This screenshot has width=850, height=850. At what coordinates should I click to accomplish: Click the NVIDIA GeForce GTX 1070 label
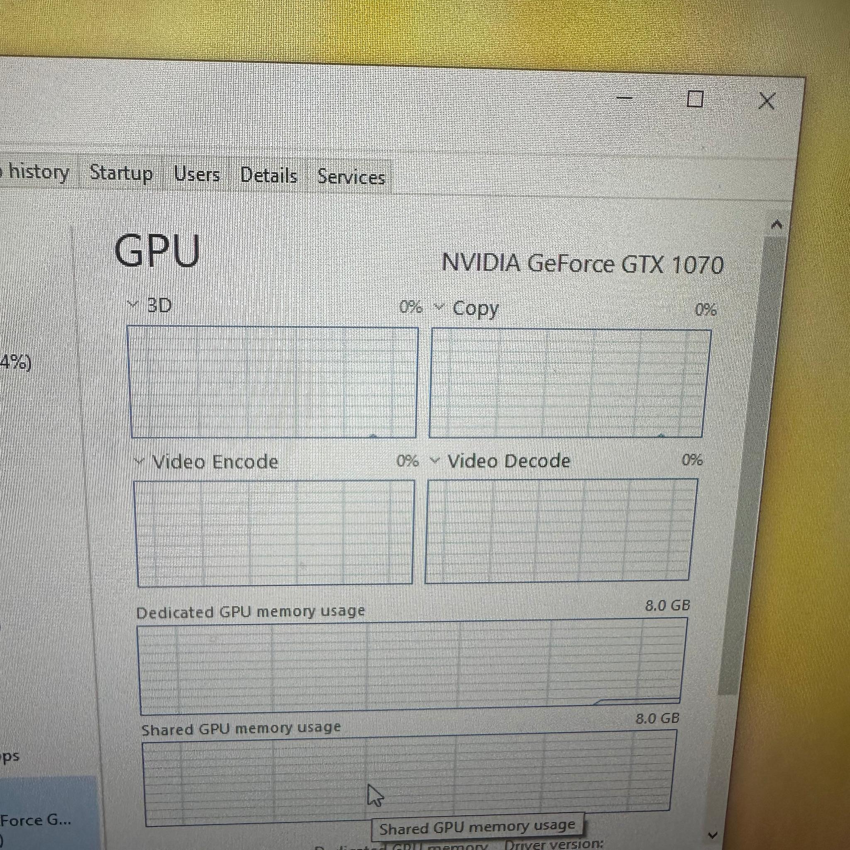coord(582,264)
